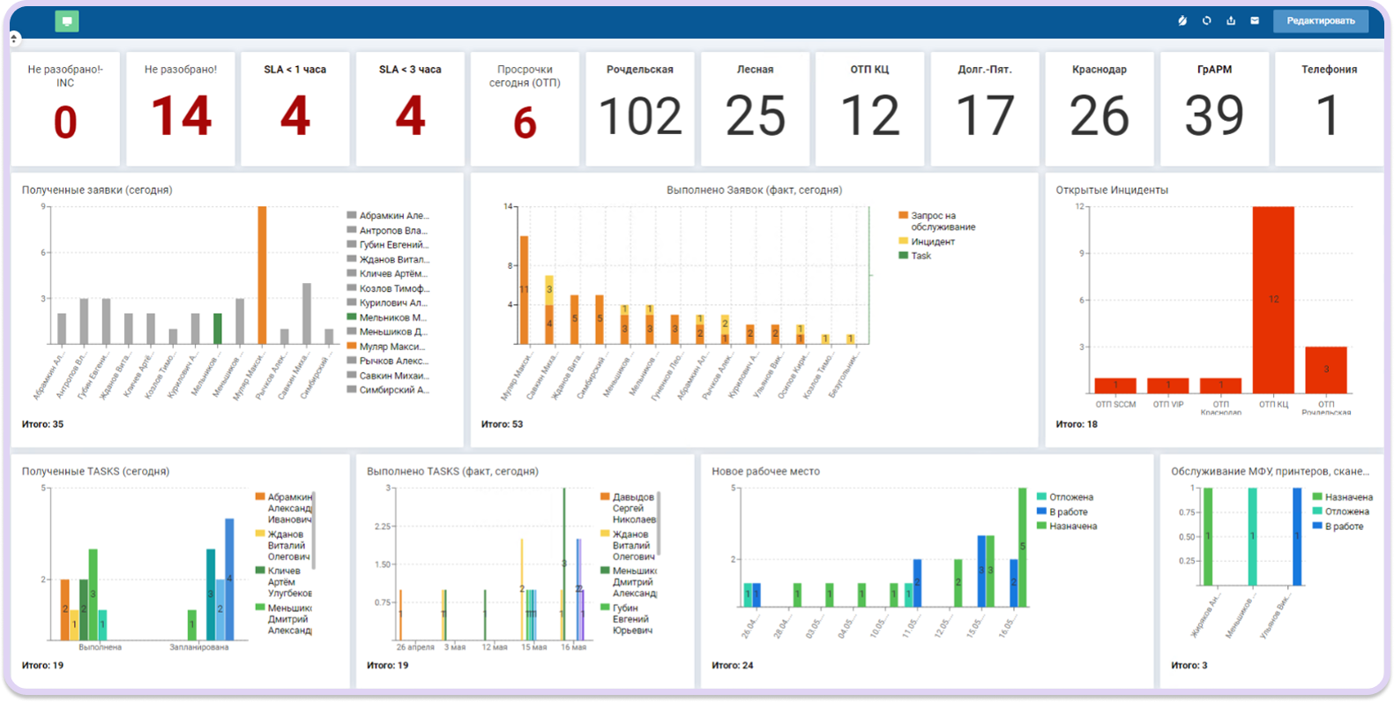Screen dimensions: 1394x702
Task: Click the SLA < 1 часа tile
Action: (295, 108)
